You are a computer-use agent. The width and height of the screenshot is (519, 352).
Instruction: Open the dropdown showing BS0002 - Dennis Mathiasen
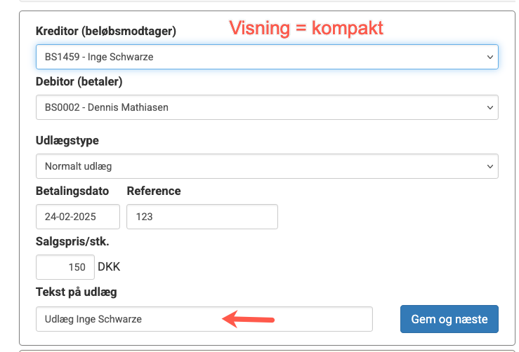267,107
